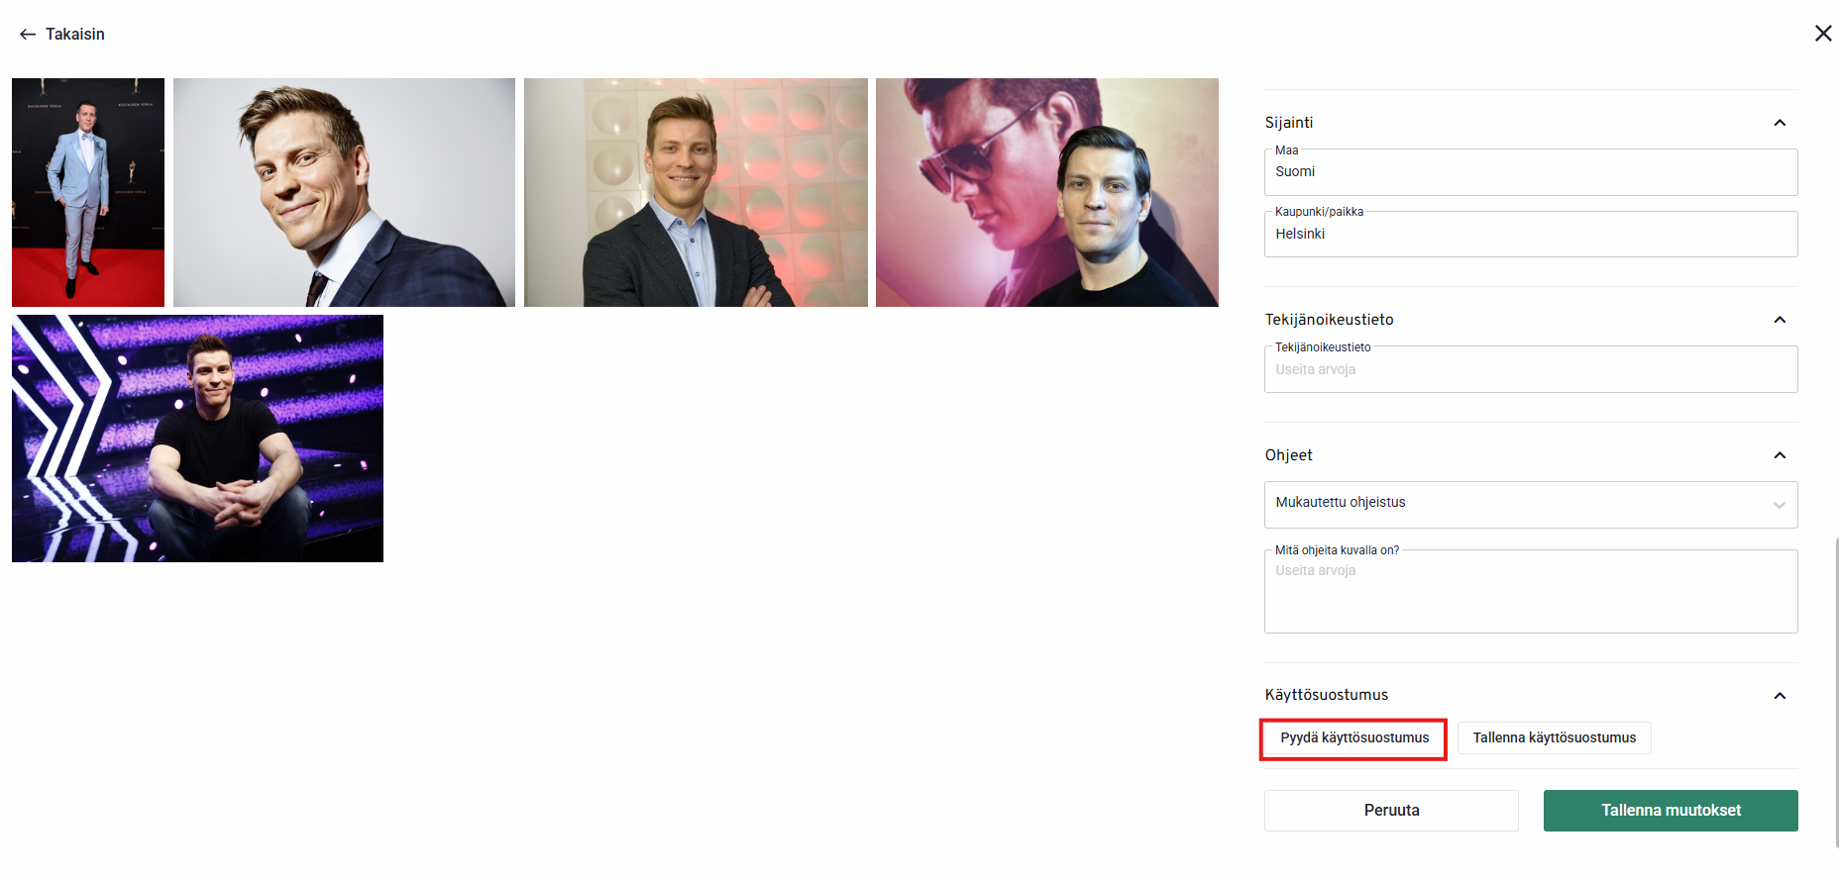Select the arms-crossed photo with pink wall

pos(696,192)
